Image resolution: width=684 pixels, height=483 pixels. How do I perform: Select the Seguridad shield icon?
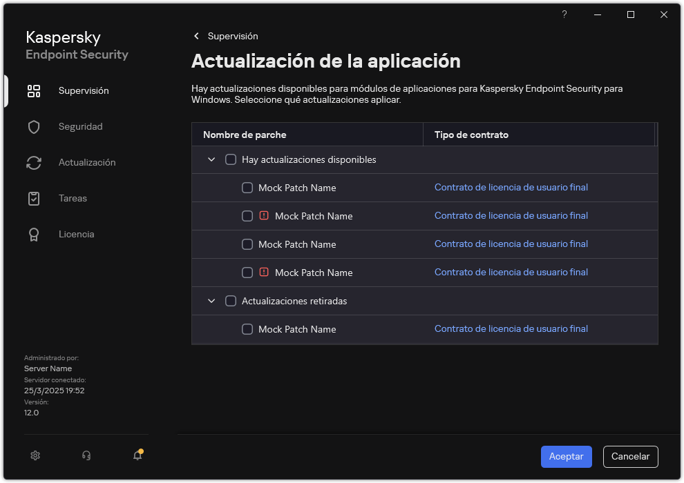[34, 126]
